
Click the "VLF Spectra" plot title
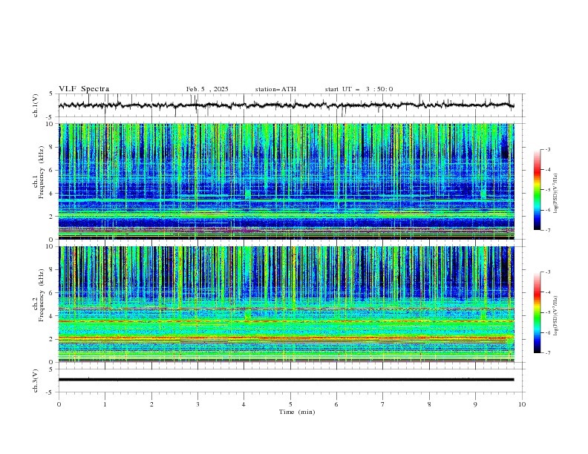(84, 89)
